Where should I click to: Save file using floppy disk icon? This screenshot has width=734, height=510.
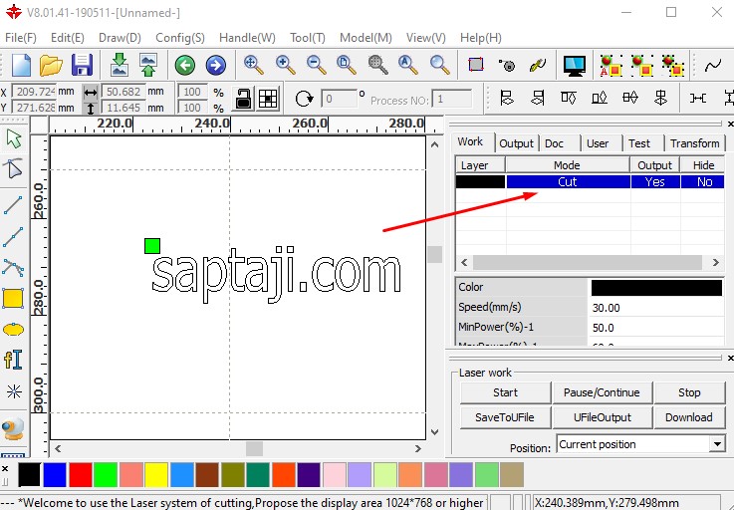82,65
